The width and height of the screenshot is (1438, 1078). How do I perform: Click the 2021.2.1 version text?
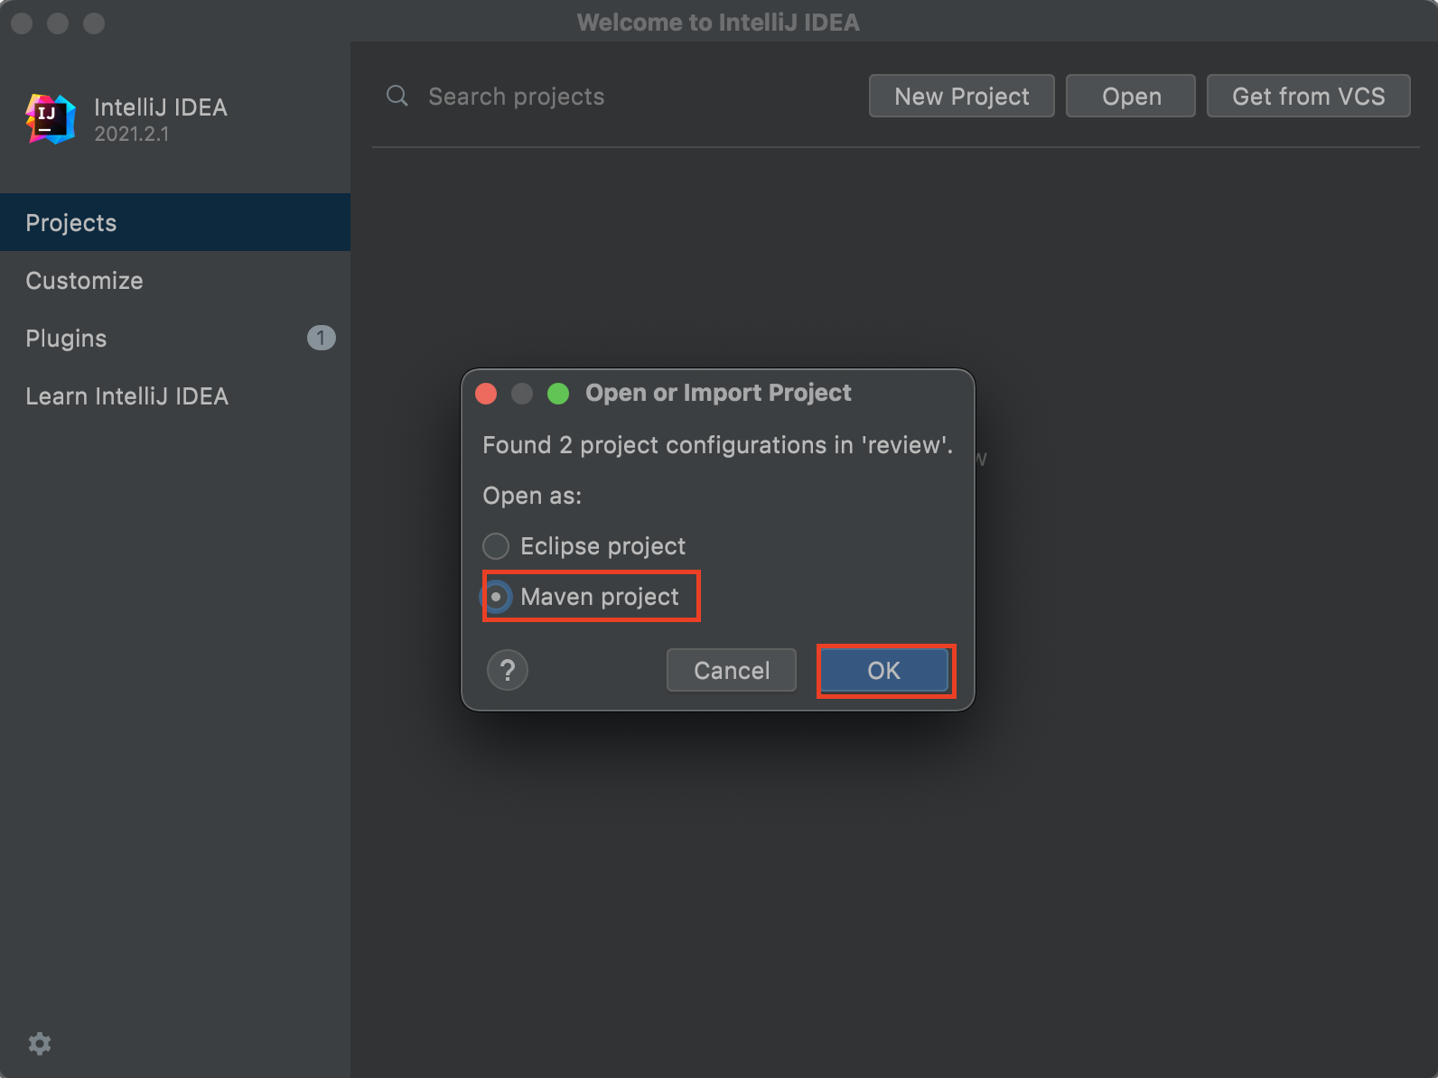[x=132, y=134]
